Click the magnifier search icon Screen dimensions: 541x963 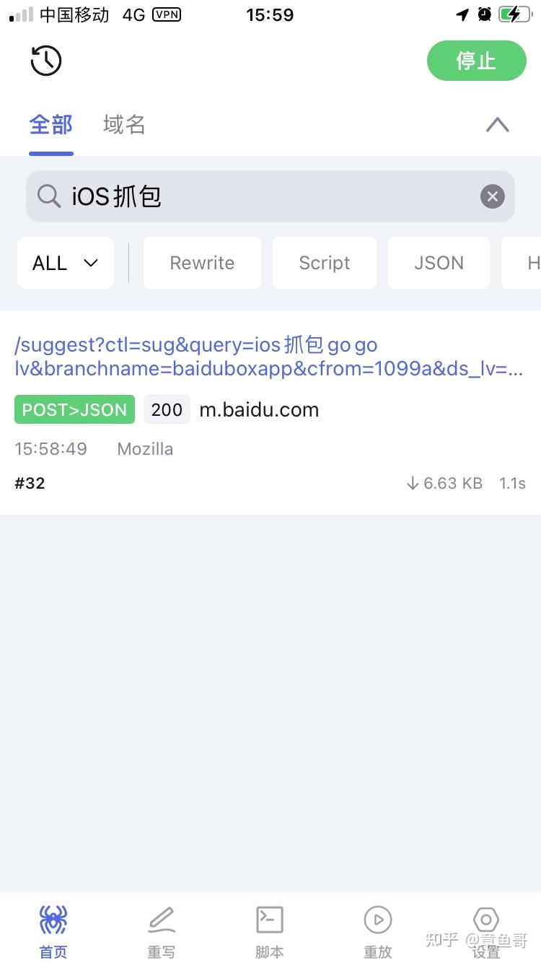pos(49,196)
